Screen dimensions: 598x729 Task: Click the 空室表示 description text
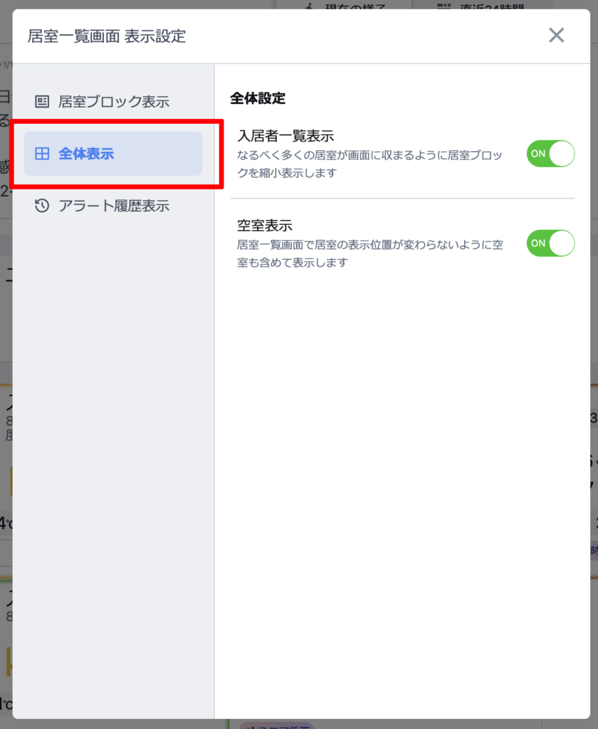(369, 253)
